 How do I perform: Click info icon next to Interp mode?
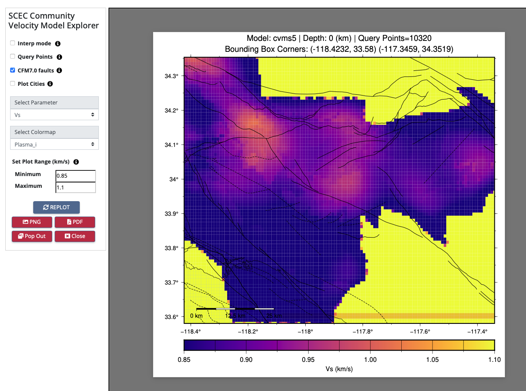coord(58,44)
